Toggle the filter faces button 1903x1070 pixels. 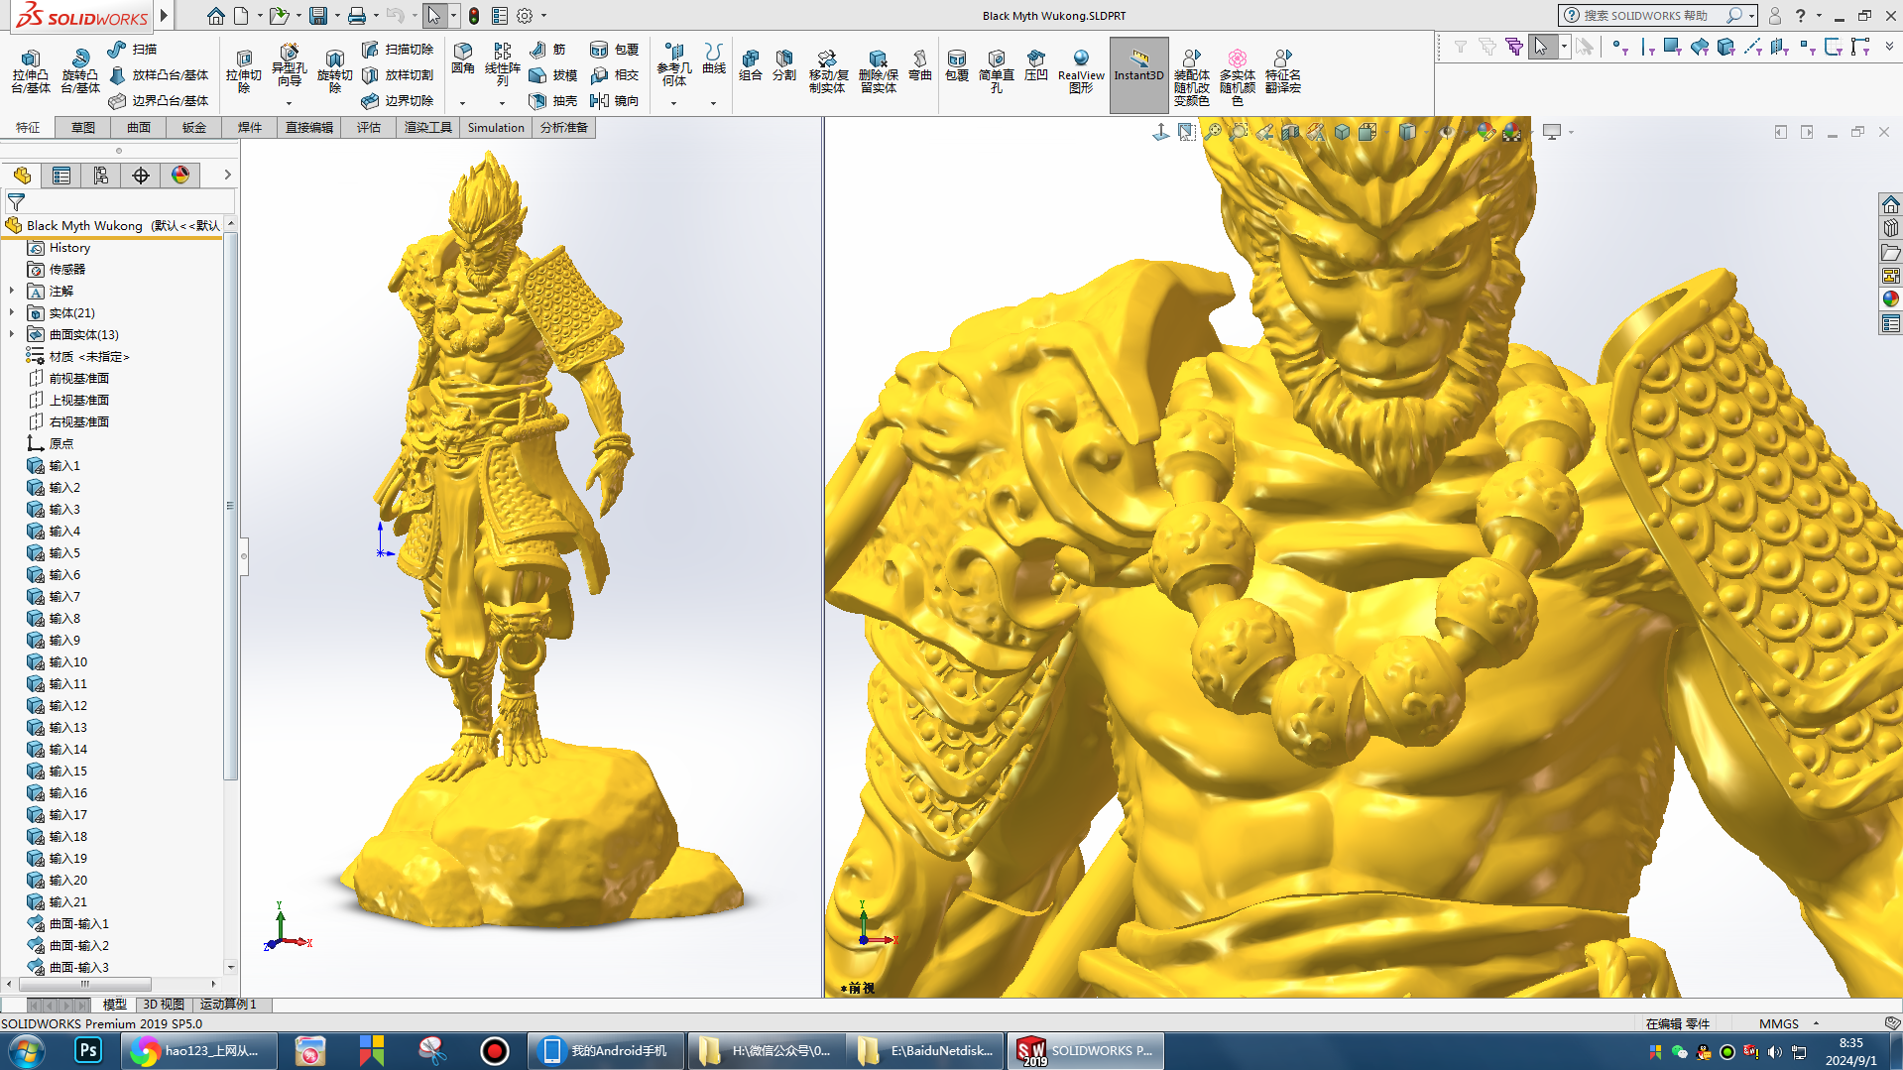tap(1672, 47)
